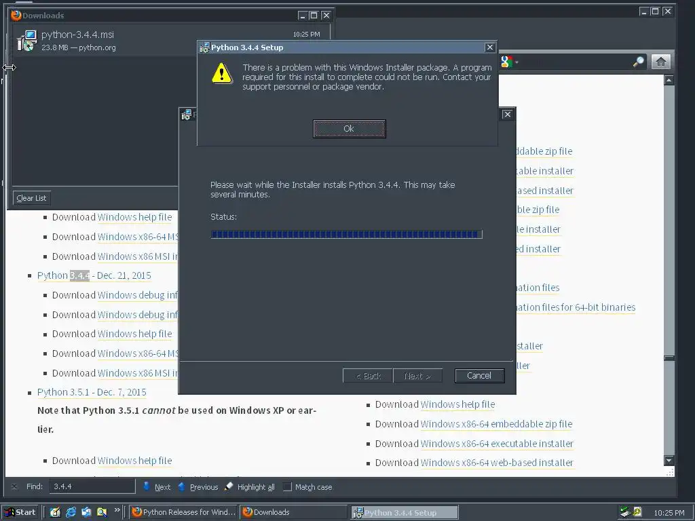Open Windows x86-64 embeddable zip file link at bottom right
The width and height of the screenshot is (695, 521).
496,424
